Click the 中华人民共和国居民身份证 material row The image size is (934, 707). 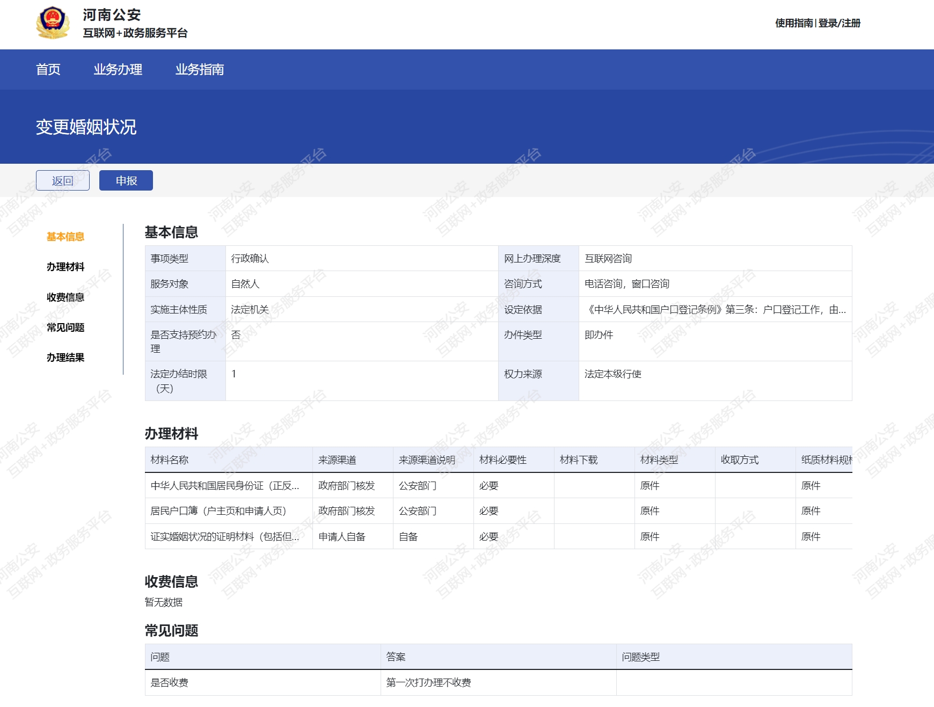point(225,486)
